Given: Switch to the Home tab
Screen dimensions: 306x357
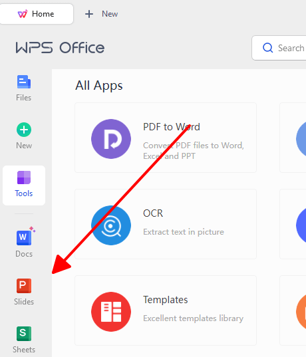Looking at the screenshot, I should coord(37,14).
